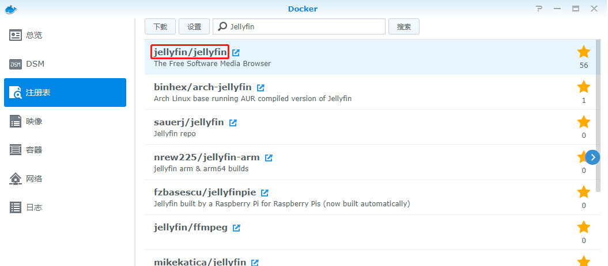Open external link for fzbasescu/jellyfinpie
Screen dimensions: 608x266
coord(265,193)
